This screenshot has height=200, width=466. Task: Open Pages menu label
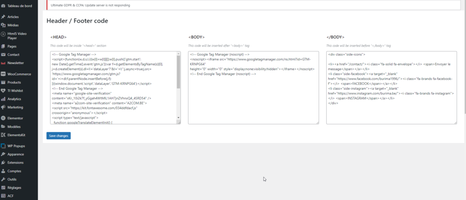[x=12, y=47]
